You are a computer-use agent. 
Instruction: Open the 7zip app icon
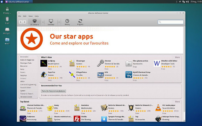coord(131,119)
